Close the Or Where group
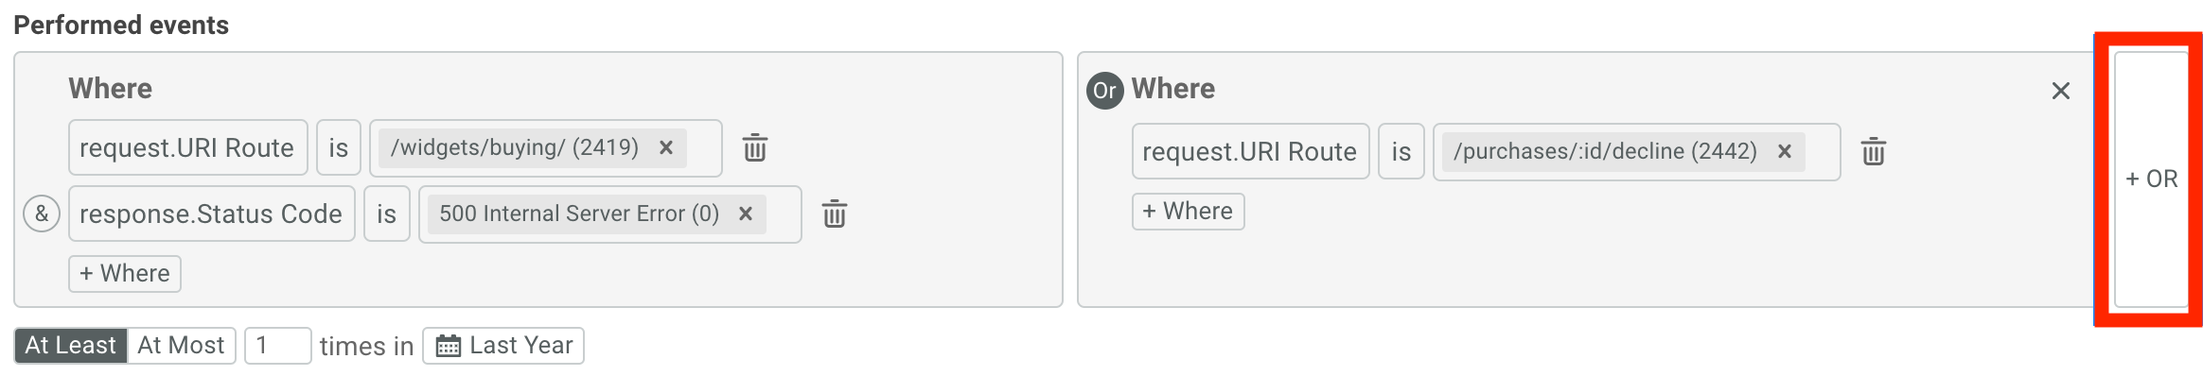The width and height of the screenshot is (2203, 376). [2060, 91]
